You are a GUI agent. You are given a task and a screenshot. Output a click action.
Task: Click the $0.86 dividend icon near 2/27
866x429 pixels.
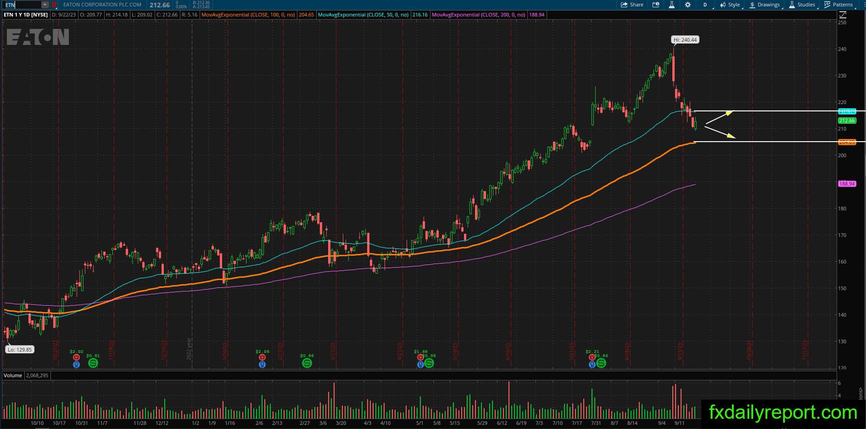click(x=307, y=363)
